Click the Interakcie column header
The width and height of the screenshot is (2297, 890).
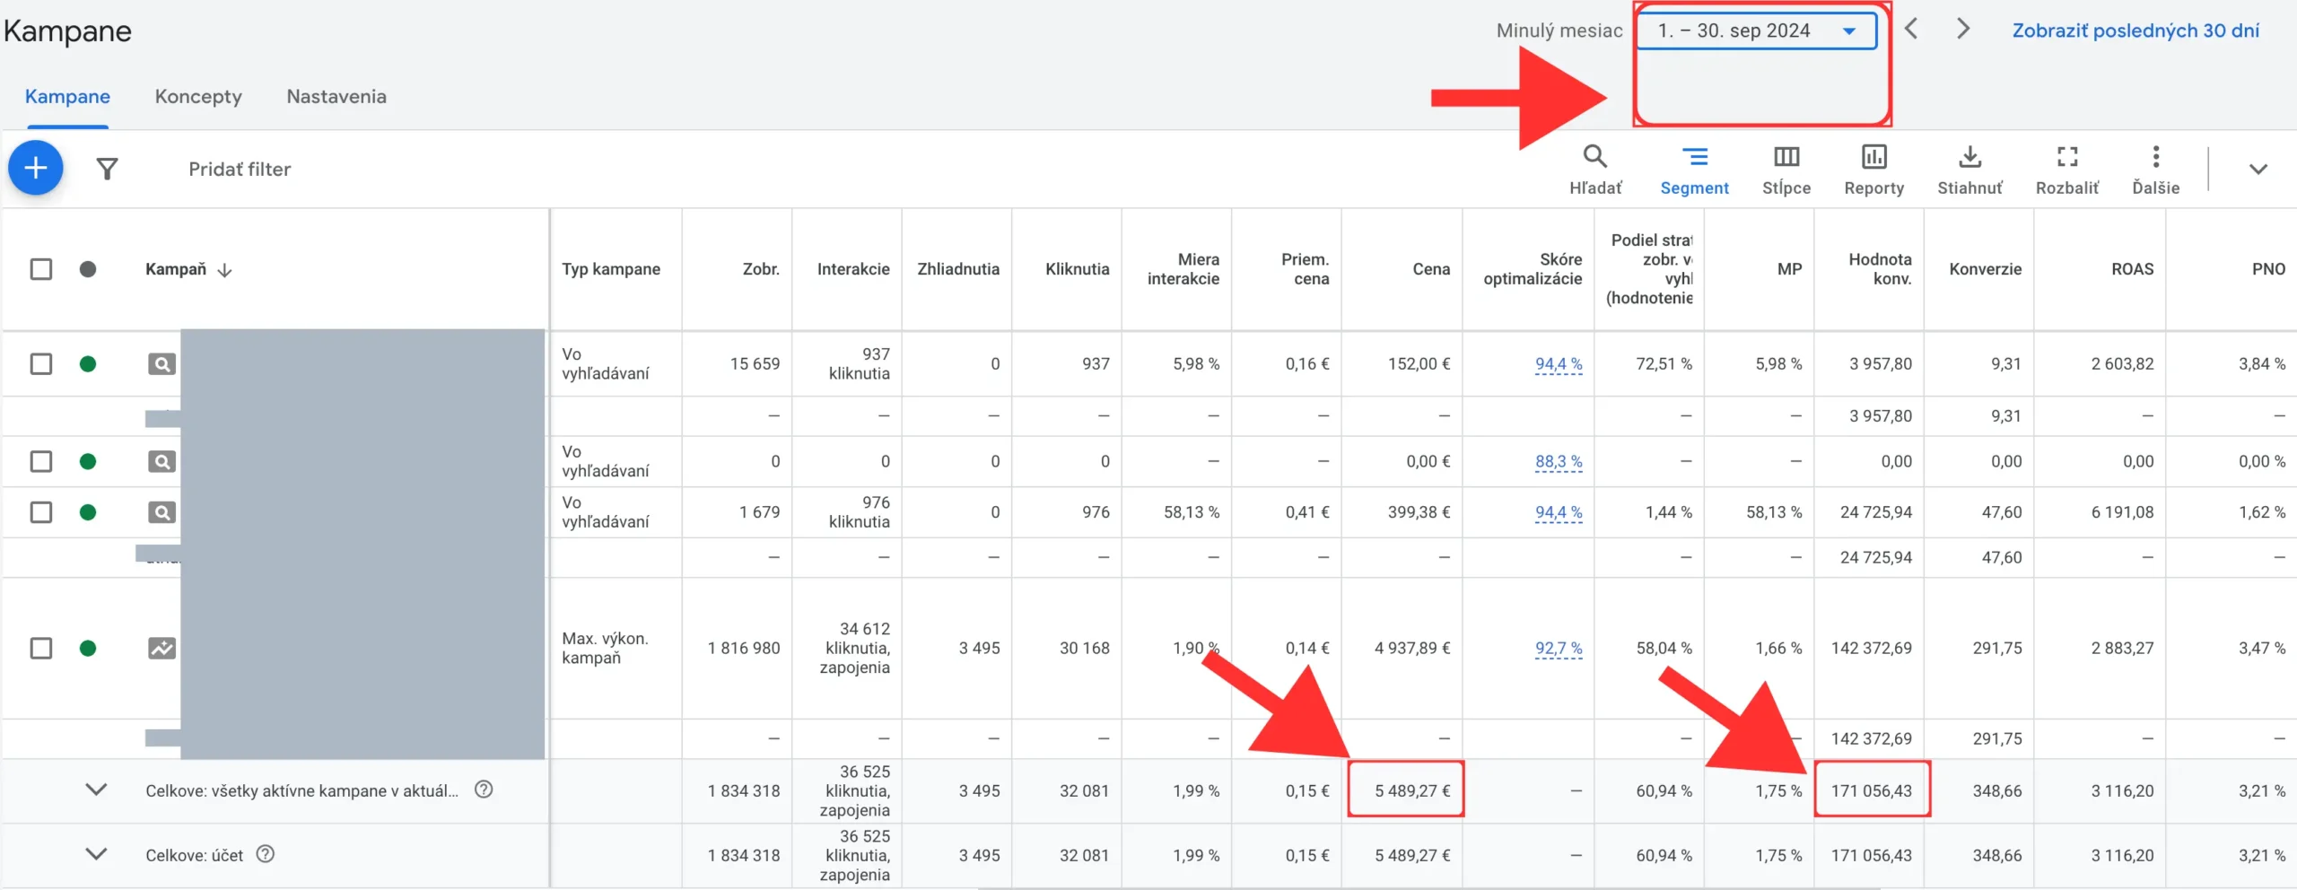(853, 269)
